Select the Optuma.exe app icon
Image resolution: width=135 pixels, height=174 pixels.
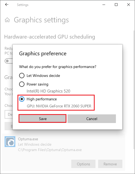(10, 142)
